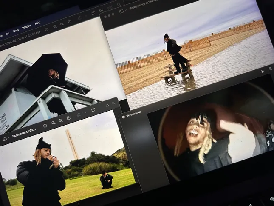Click the Info icon in the grass field window toolbar
Image resolution: width=274 pixels, height=206 pixels.
[x=45, y=126]
